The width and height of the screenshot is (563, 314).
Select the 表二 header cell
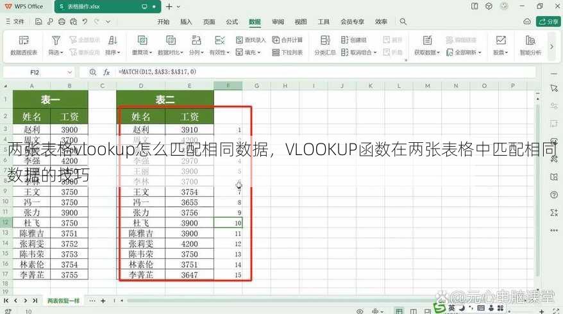pos(165,99)
